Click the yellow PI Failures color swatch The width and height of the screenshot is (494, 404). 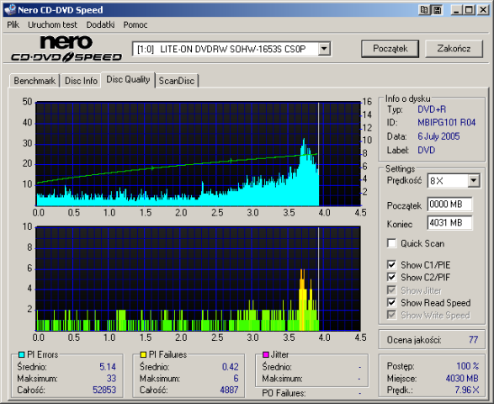143,354
